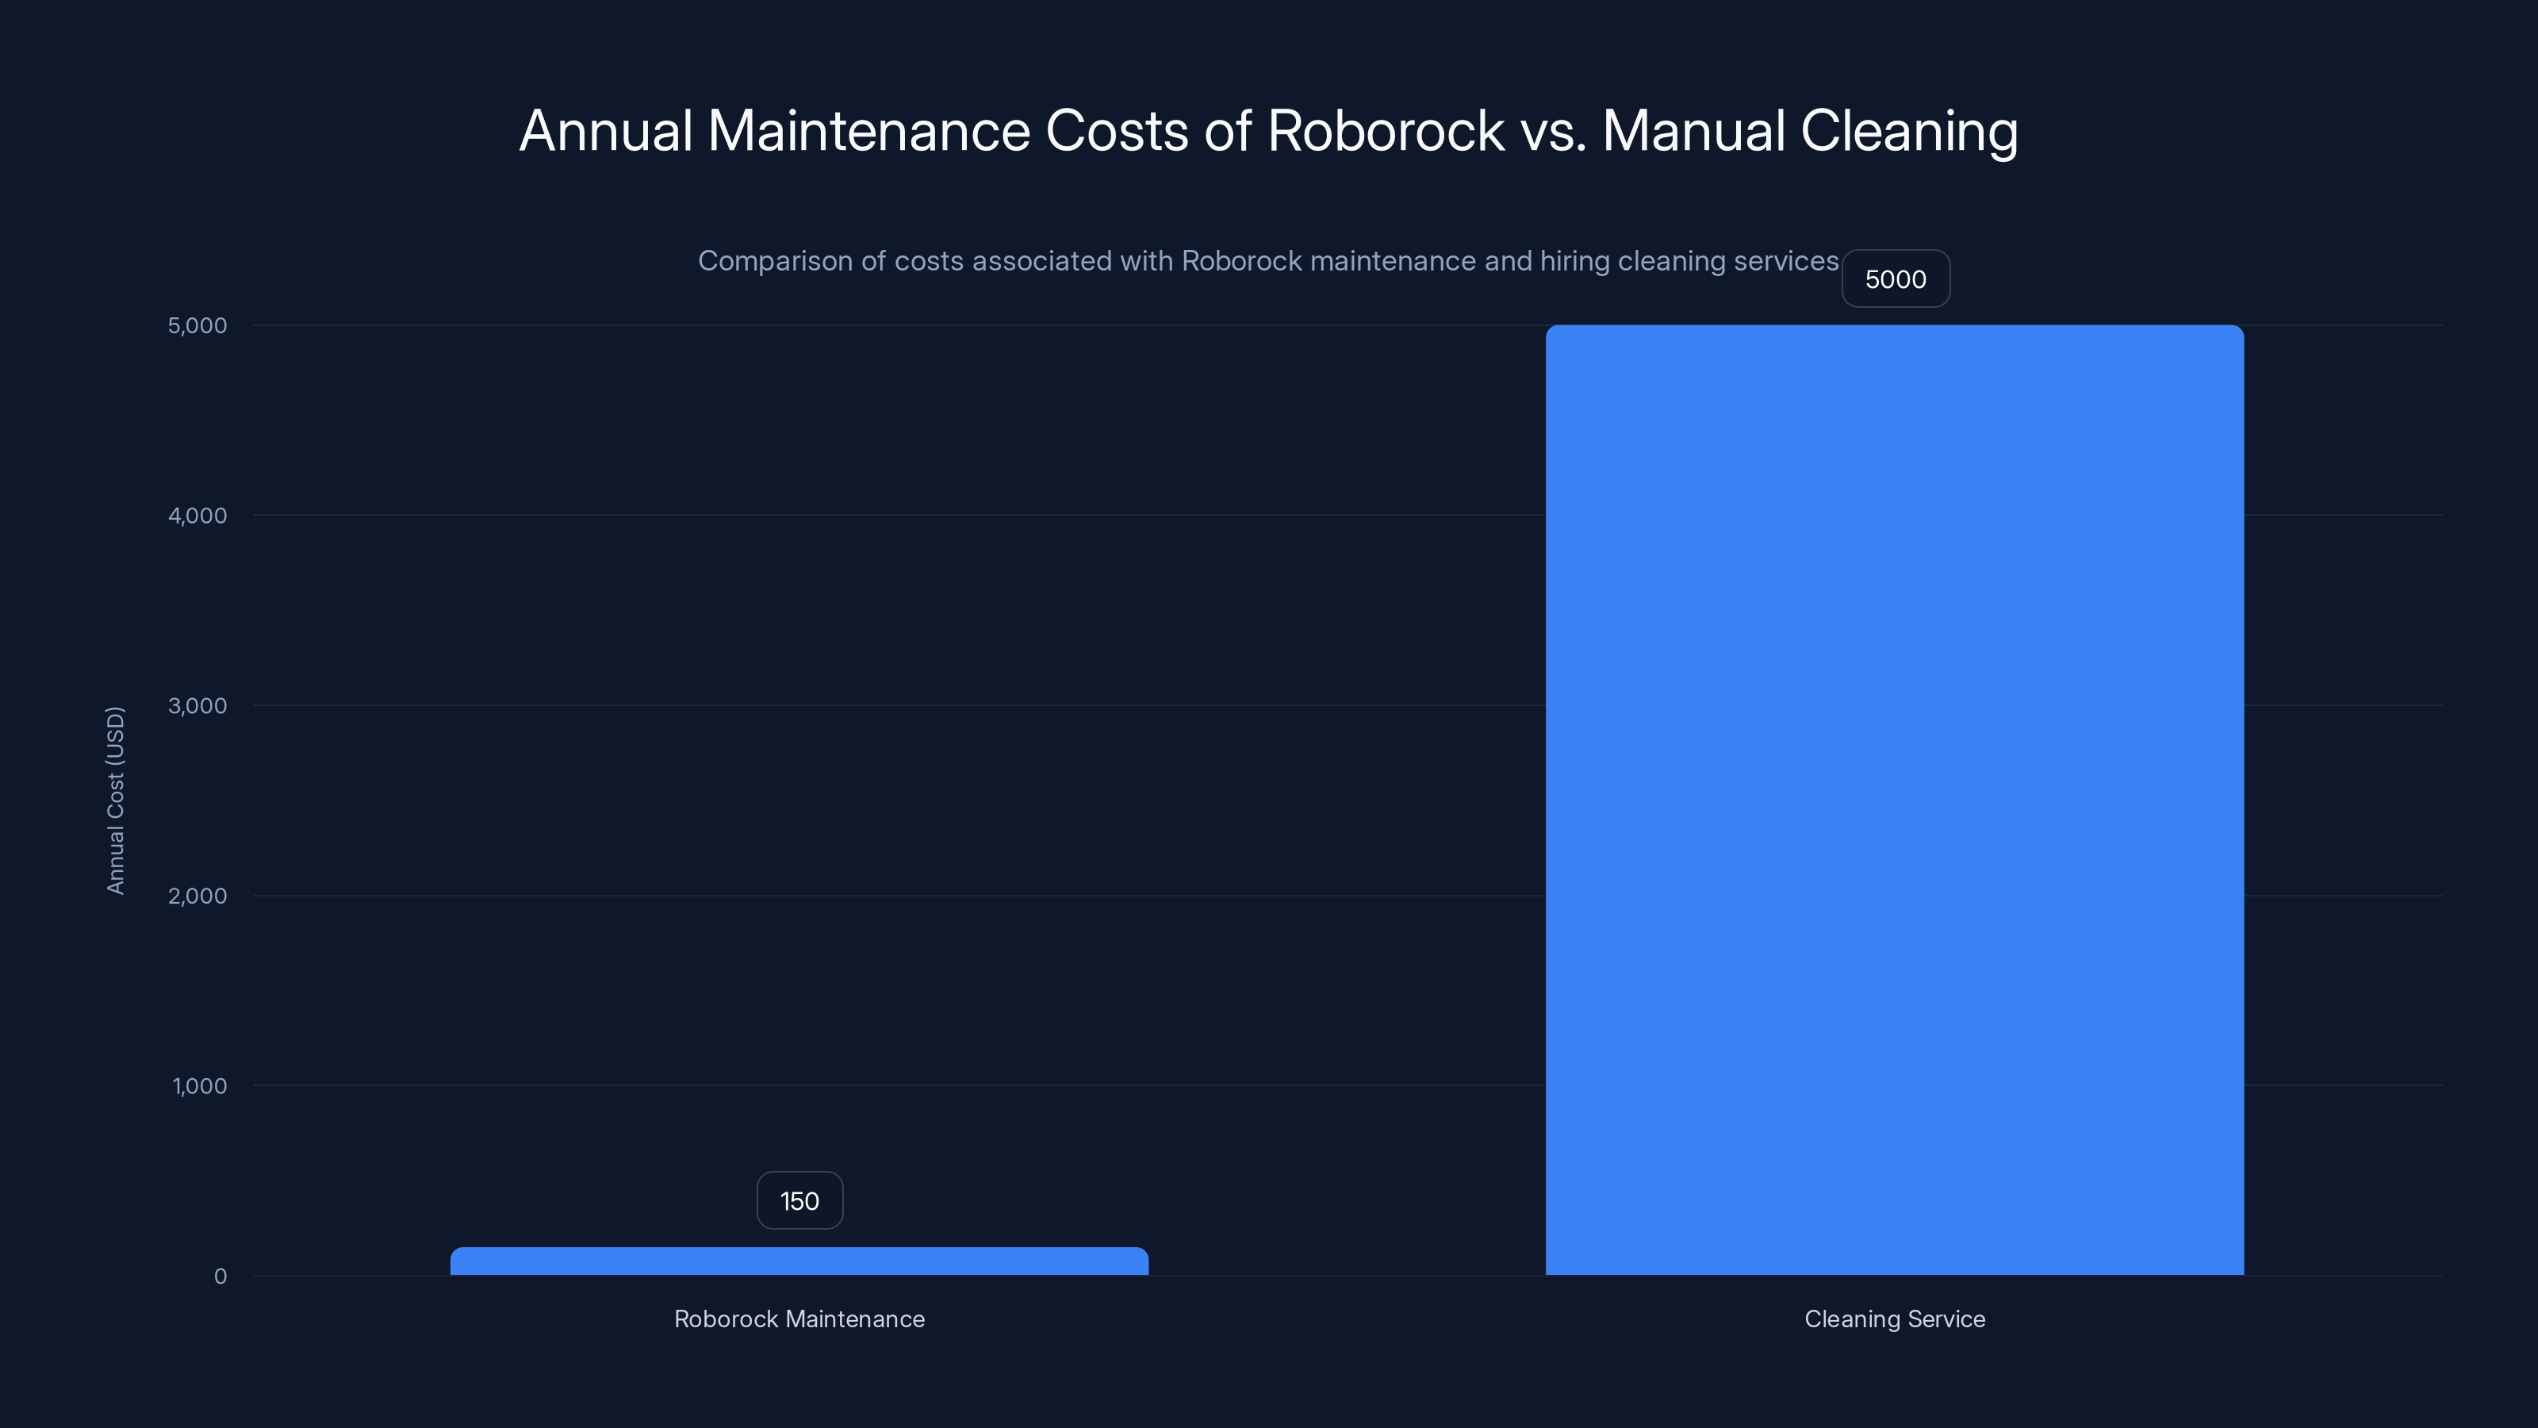Select the Roborock Maintenance axis label
The image size is (2538, 1428).
(798, 1319)
